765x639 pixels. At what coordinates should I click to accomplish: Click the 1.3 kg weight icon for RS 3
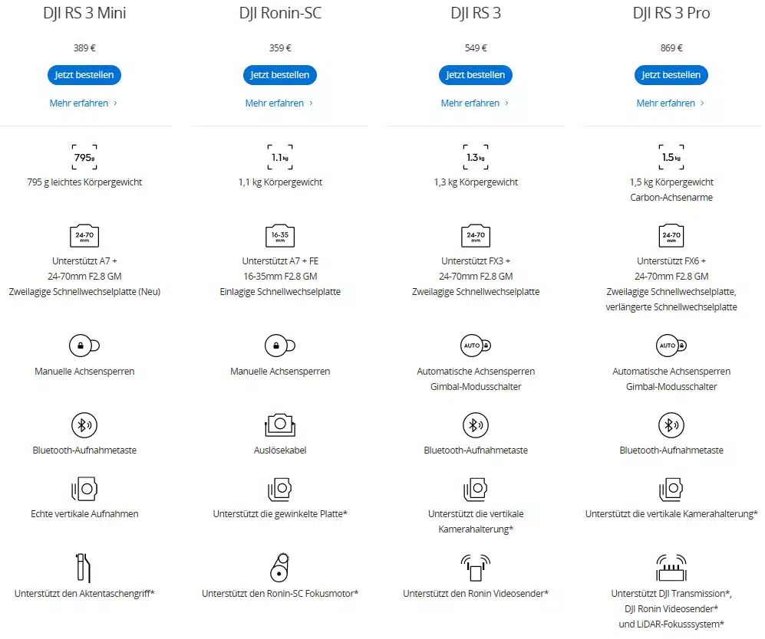click(x=476, y=157)
